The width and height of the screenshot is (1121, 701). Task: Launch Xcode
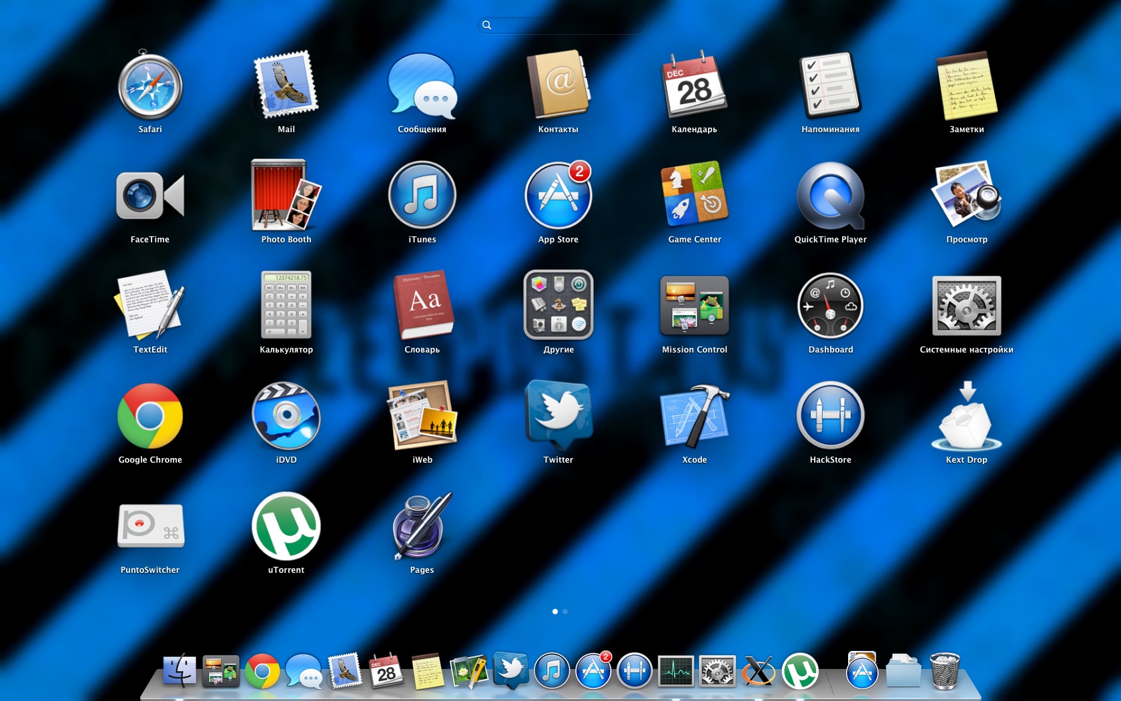click(x=695, y=415)
